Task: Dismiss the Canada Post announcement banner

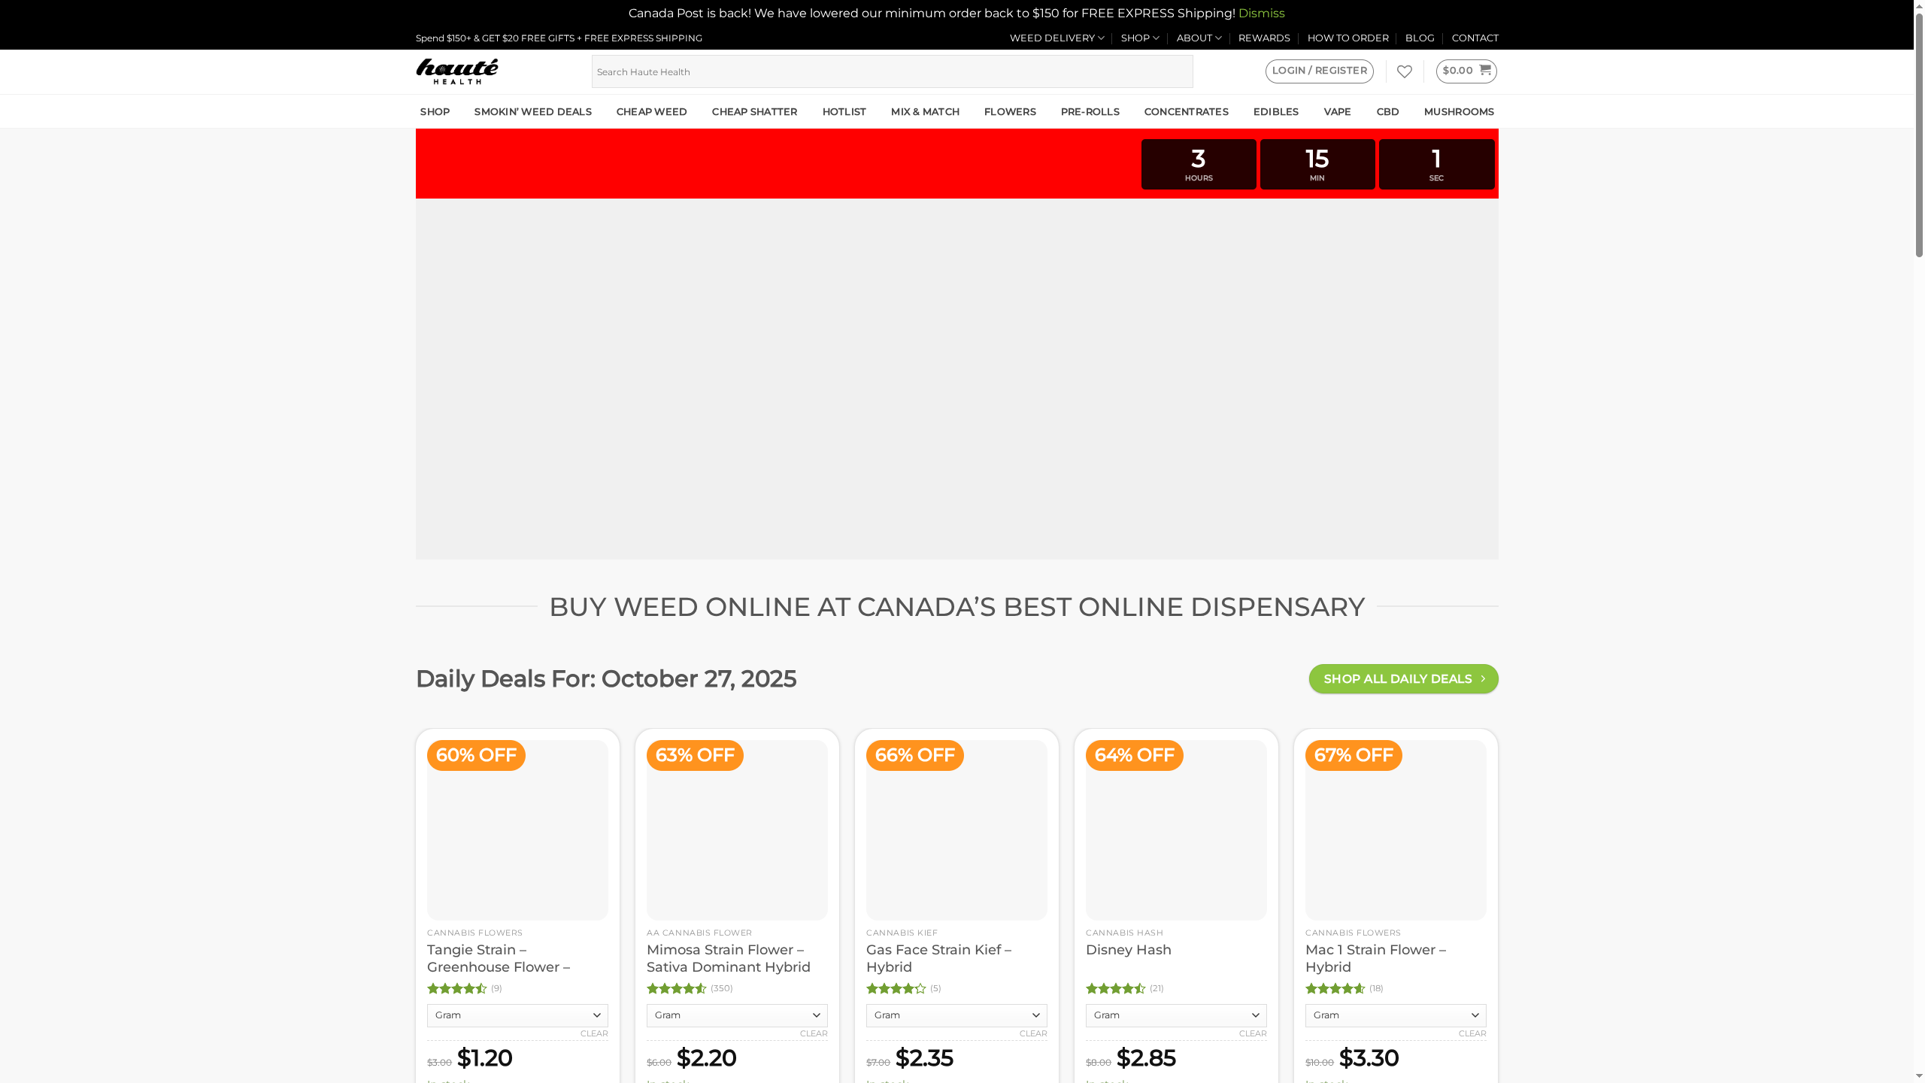Action: click(x=1261, y=13)
